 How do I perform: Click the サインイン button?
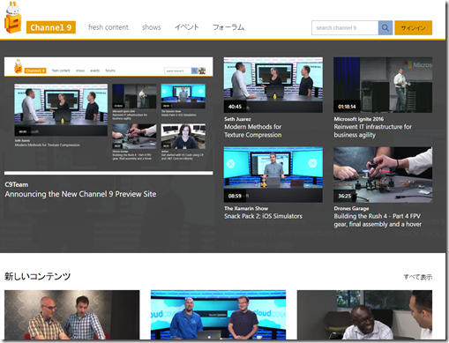413,28
